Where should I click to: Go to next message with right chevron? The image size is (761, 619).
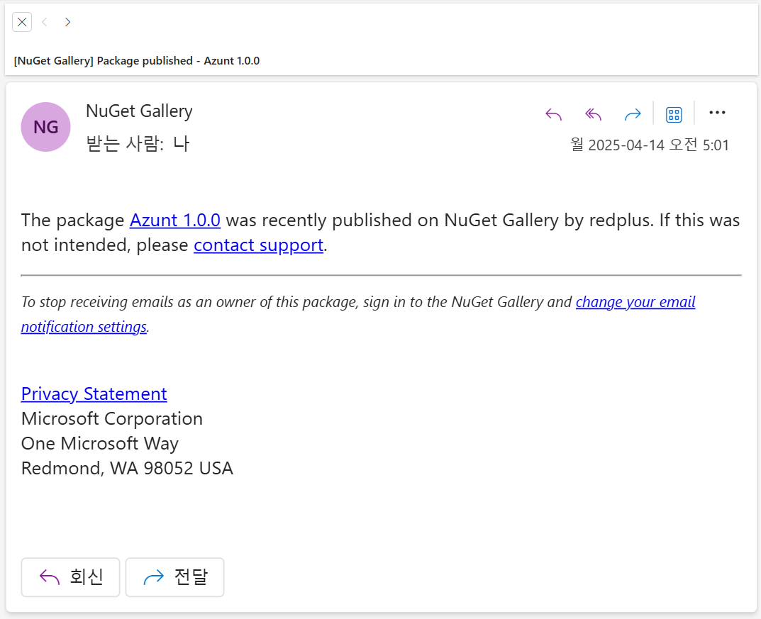pos(67,22)
